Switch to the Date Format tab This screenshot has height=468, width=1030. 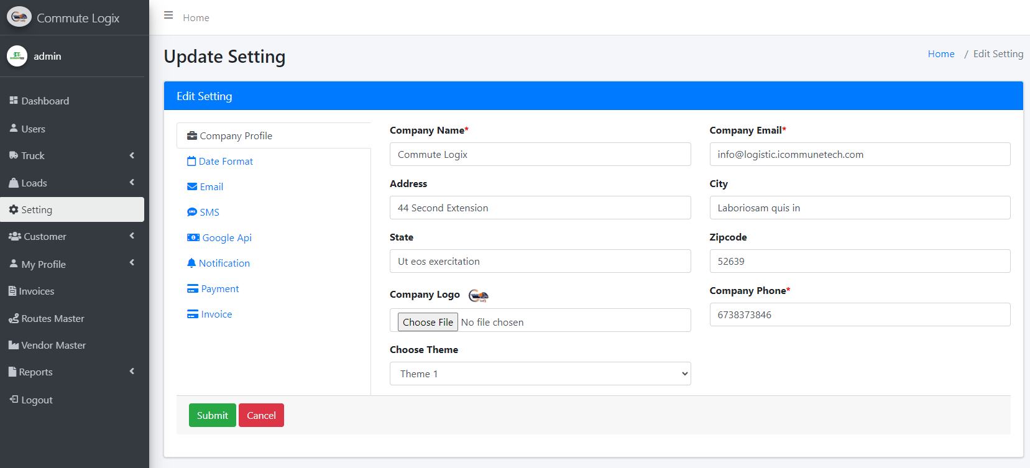pos(226,161)
